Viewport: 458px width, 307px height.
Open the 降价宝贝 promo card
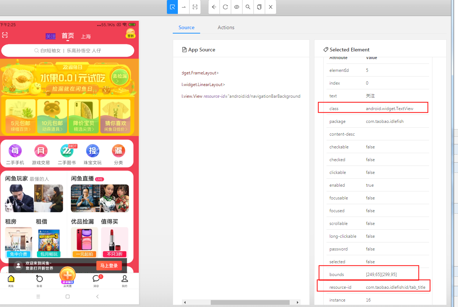84,116
